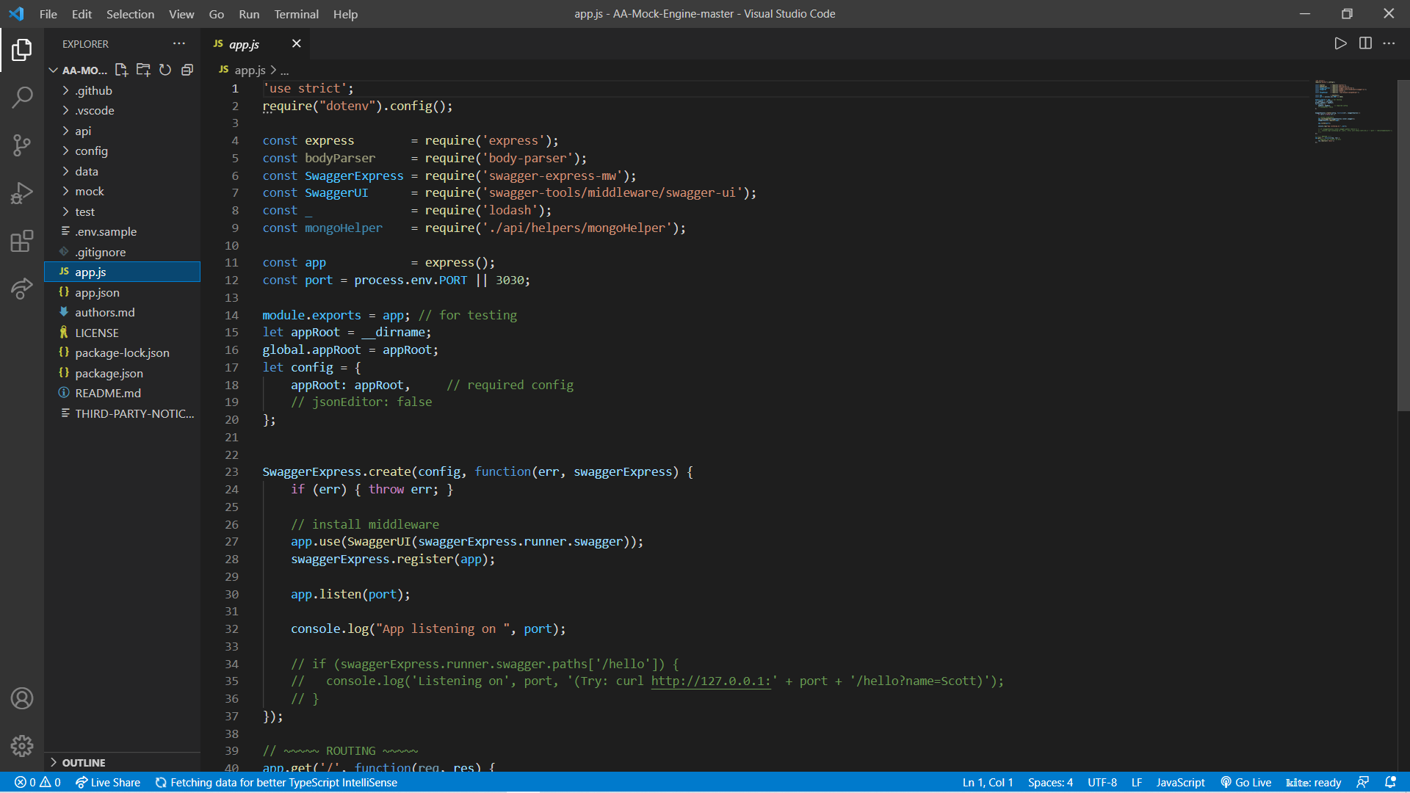Open the Search view in activity bar
This screenshot has width=1410, height=793.
tap(22, 97)
